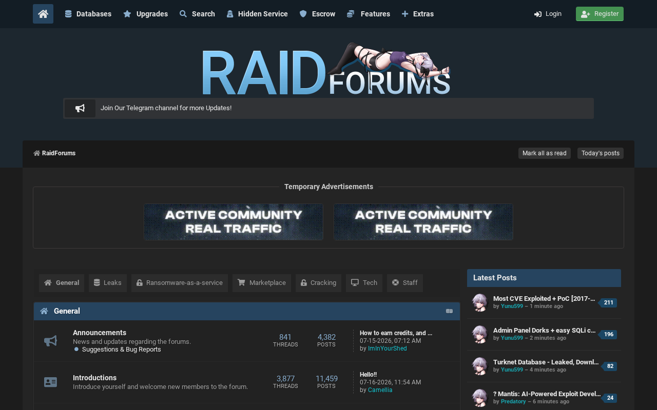Click the megaphone announcement icon

click(x=80, y=108)
